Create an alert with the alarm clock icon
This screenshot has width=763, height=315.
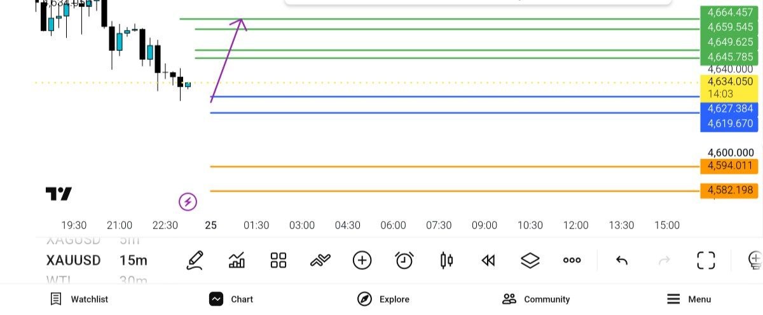(404, 260)
